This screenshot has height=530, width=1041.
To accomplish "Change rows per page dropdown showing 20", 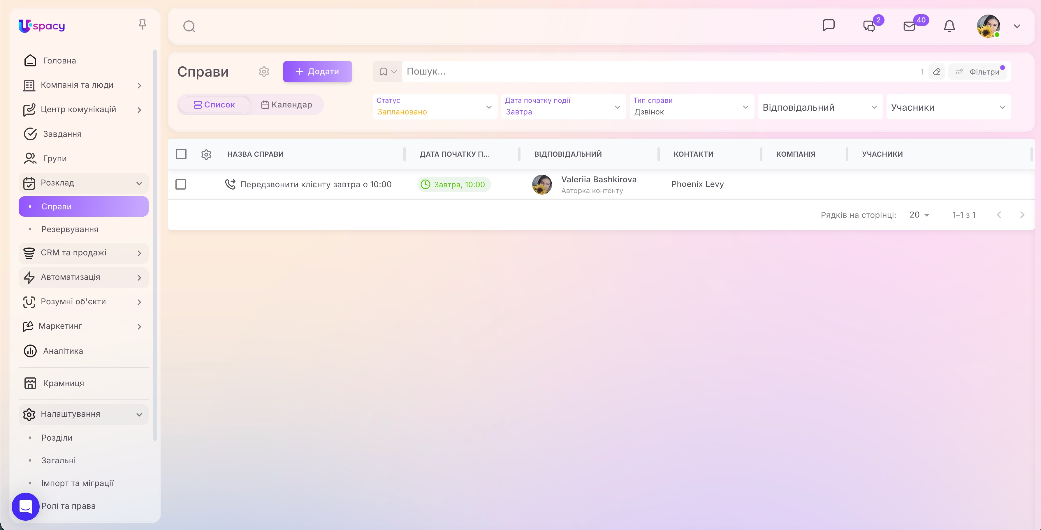I will point(919,215).
